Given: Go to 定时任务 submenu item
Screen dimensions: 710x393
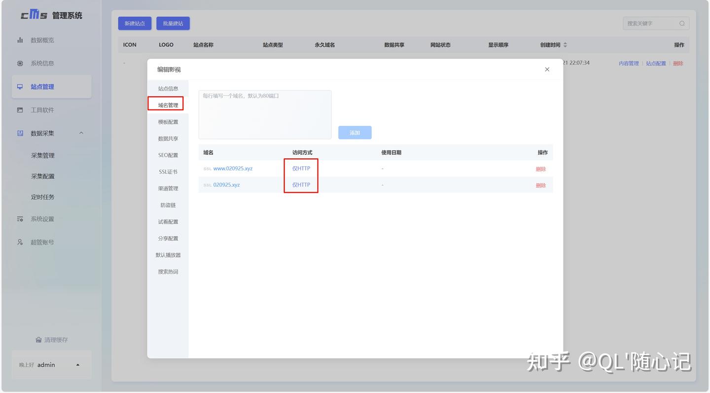Looking at the screenshot, I should 43,197.
